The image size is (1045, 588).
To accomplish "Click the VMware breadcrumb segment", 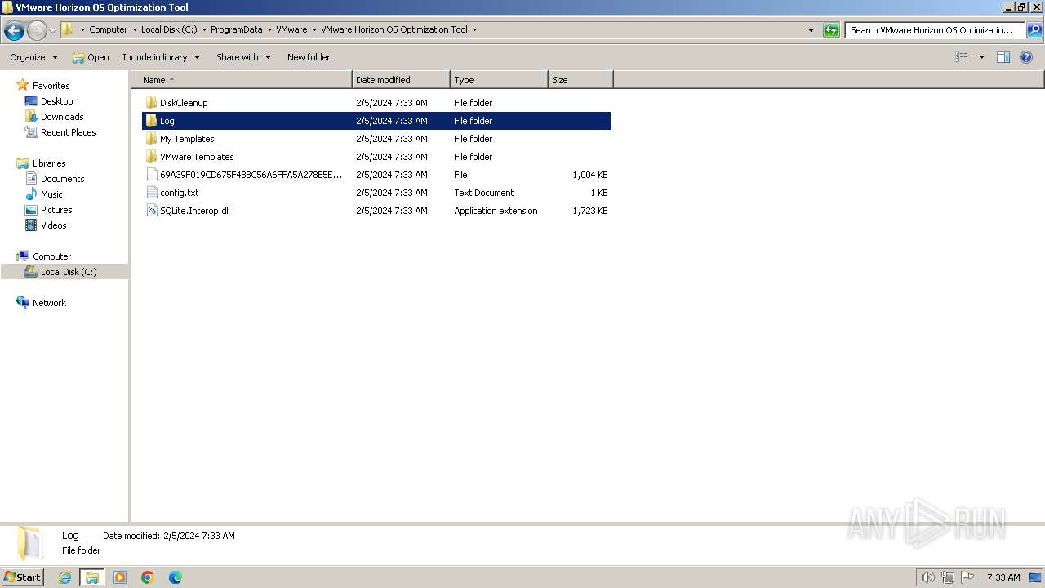I will coord(291,29).
